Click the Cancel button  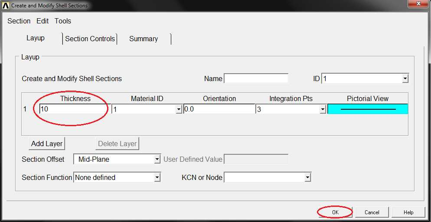(372, 212)
